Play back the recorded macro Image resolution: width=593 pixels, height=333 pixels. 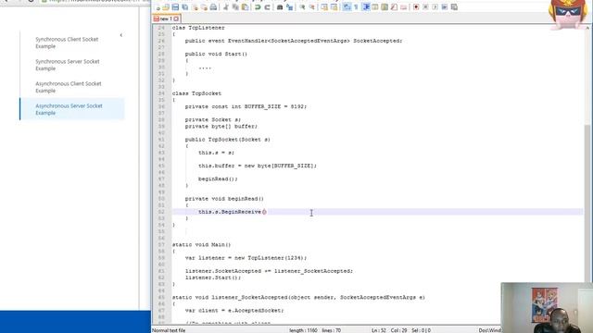(435, 7)
